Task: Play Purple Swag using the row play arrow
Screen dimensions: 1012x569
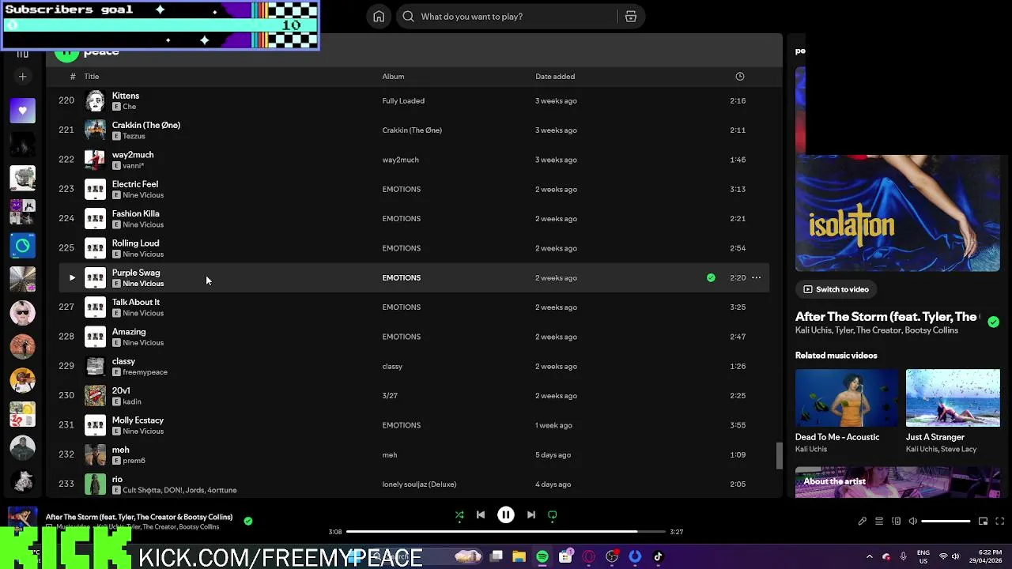Action: tap(72, 277)
